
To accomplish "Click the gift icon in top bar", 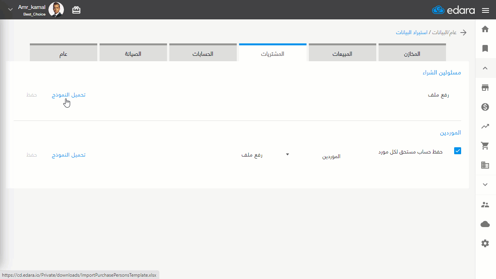I will [76, 10].
